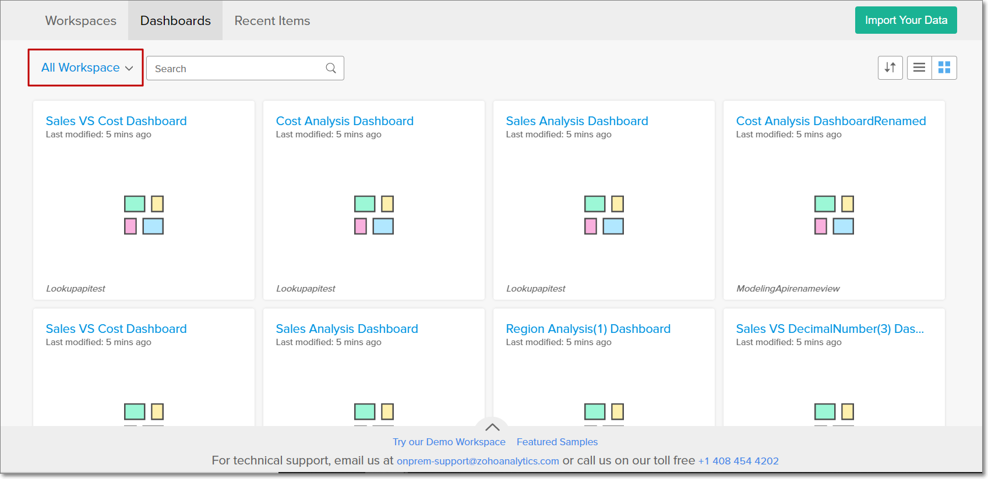The width and height of the screenshot is (988, 479).
Task: Open the Recent Items tab
Action: coord(272,20)
